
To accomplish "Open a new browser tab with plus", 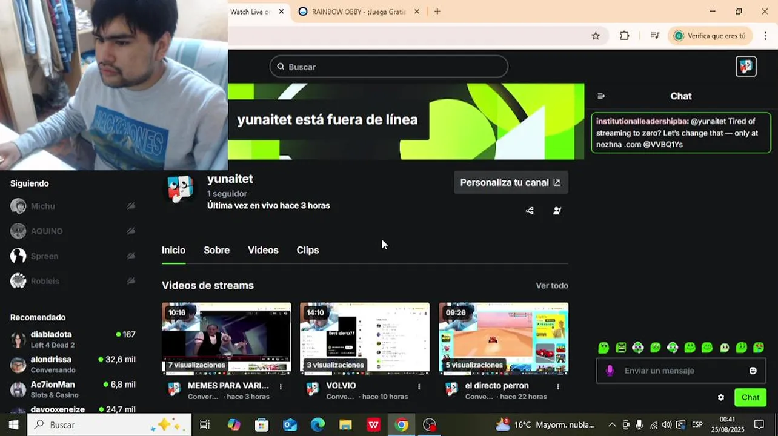I will click(x=437, y=12).
